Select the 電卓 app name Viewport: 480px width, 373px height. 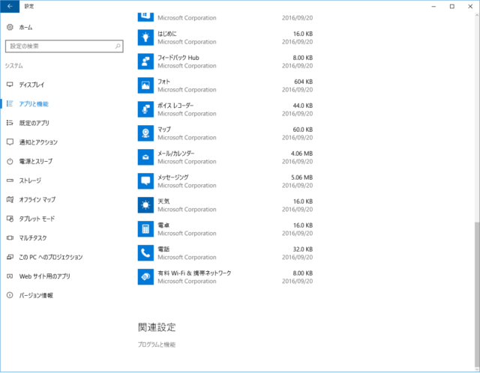pyautogui.click(x=163, y=225)
